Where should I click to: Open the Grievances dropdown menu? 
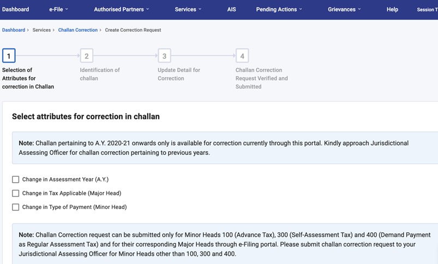pyautogui.click(x=344, y=9)
